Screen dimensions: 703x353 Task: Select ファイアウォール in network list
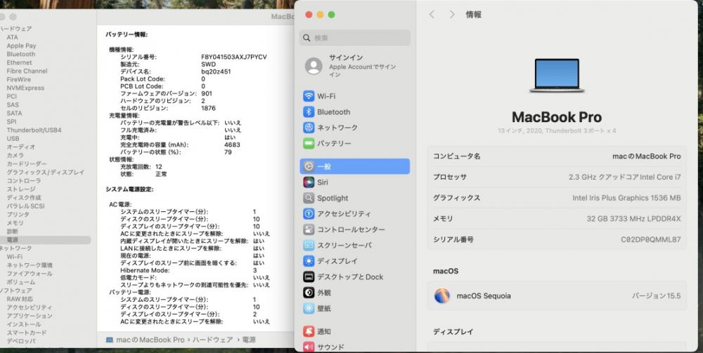tap(30, 274)
